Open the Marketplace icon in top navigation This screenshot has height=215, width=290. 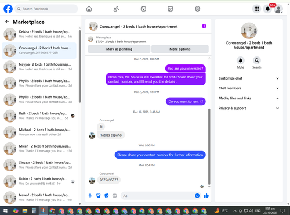pos(171,9)
